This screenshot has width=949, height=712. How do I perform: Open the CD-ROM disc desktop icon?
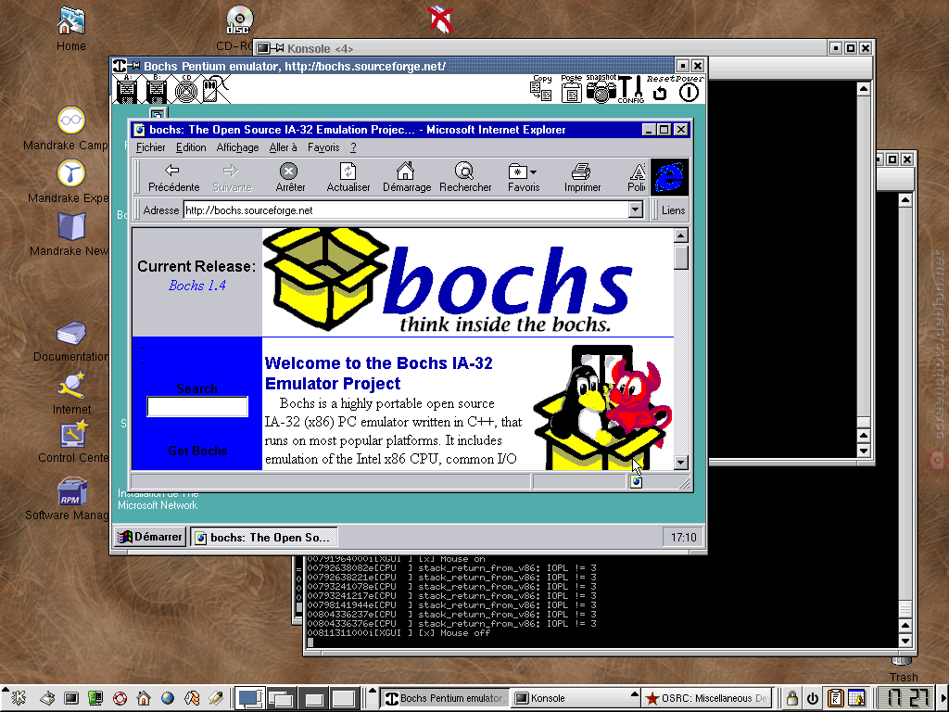click(x=238, y=28)
